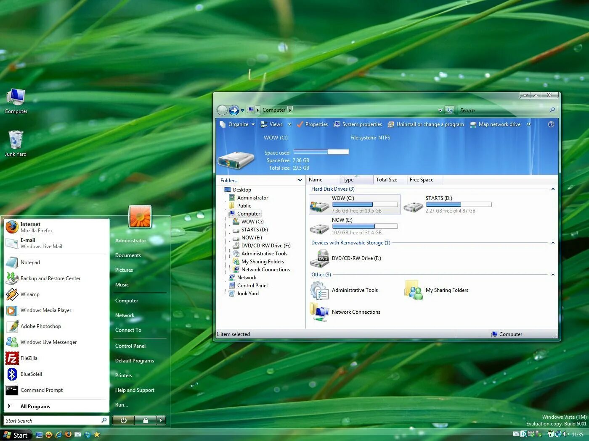This screenshot has width=589, height=441.
Task: Collapse the Folders pane with its chevron
Action: click(300, 180)
